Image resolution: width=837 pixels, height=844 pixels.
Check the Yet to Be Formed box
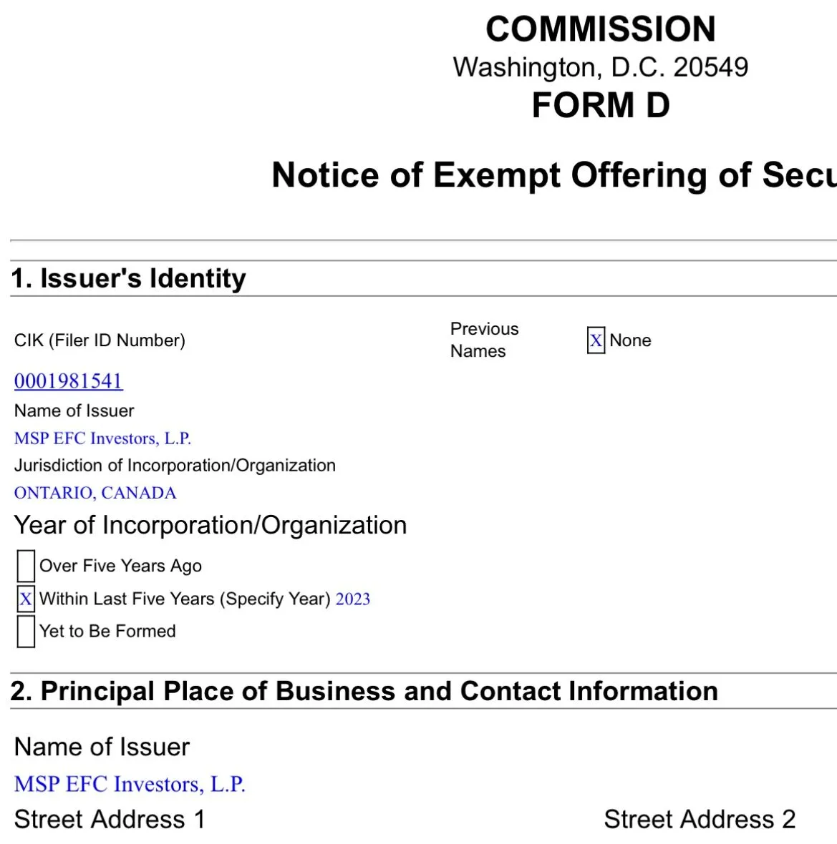[26, 632]
